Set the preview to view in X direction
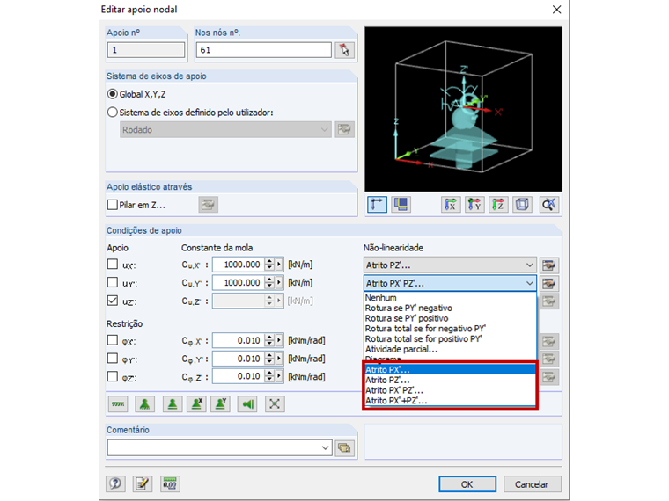This screenshot has height=501, width=669. tap(451, 205)
